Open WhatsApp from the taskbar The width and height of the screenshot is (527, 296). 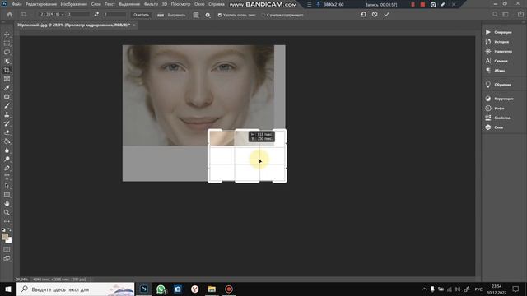click(x=161, y=289)
